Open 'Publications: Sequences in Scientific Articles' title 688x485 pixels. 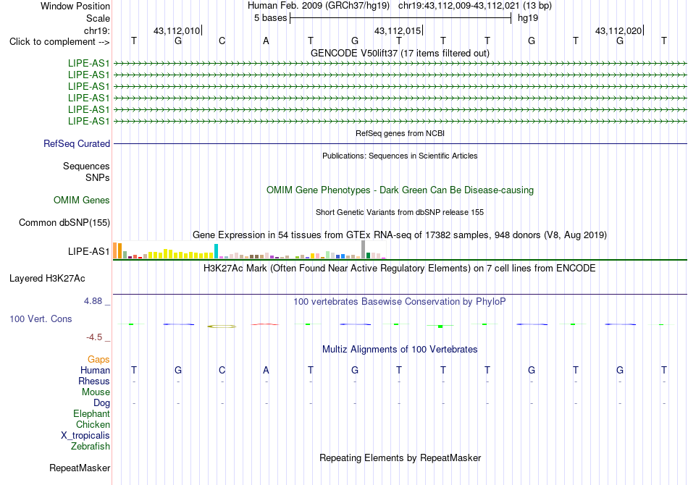coord(400,156)
